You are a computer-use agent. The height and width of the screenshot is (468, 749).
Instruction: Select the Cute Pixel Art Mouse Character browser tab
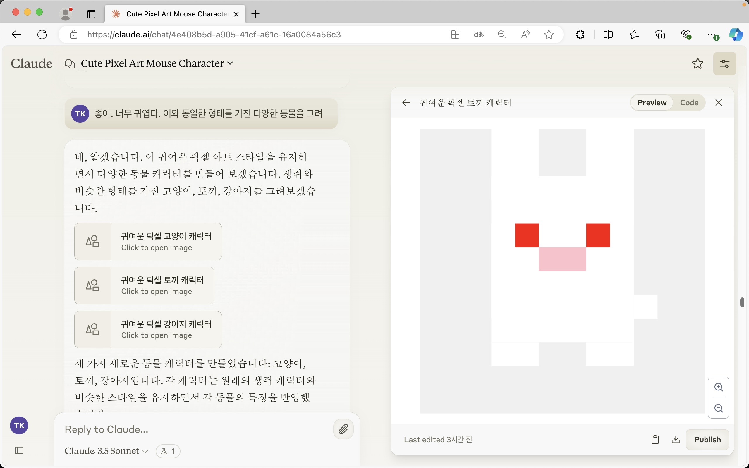click(175, 14)
